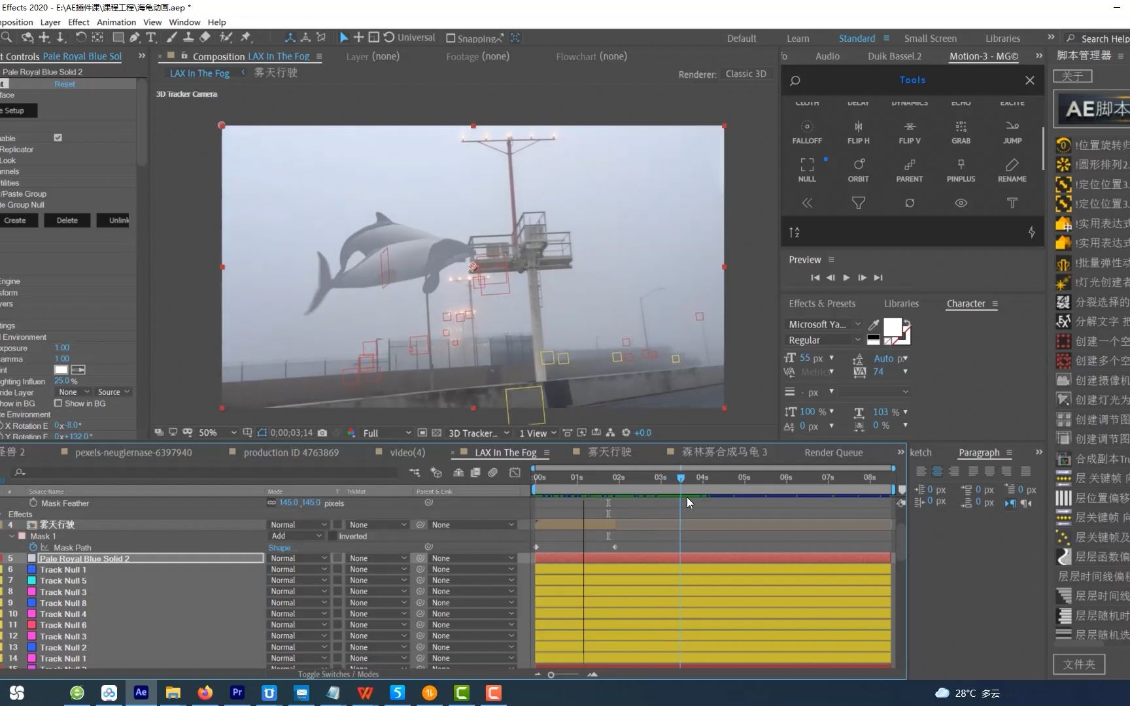Select the Puppet Pin tool
Screen dimensions: 1130x706
point(247,37)
